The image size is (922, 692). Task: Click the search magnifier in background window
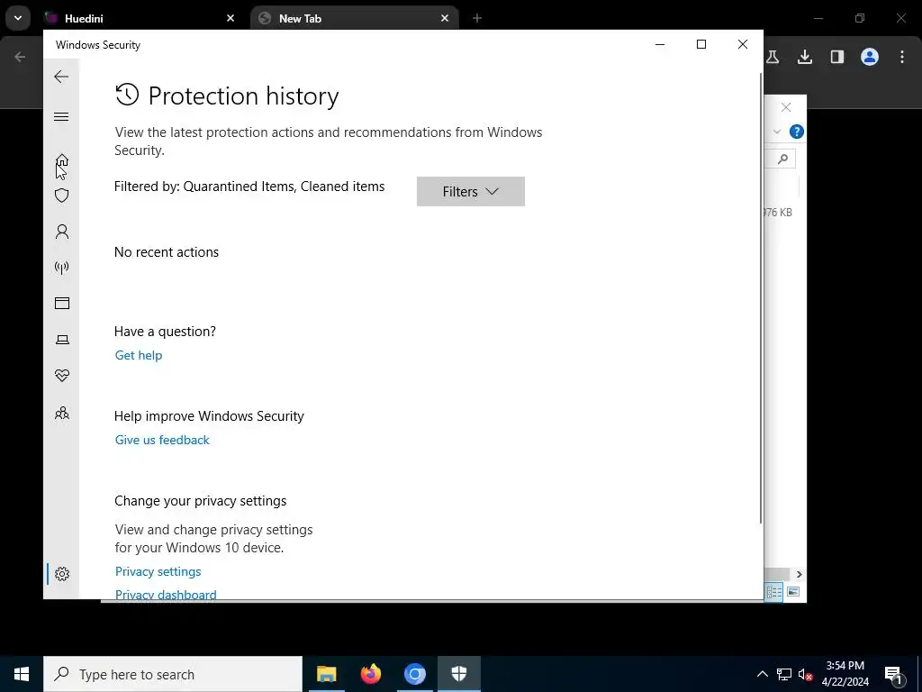tap(782, 159)
